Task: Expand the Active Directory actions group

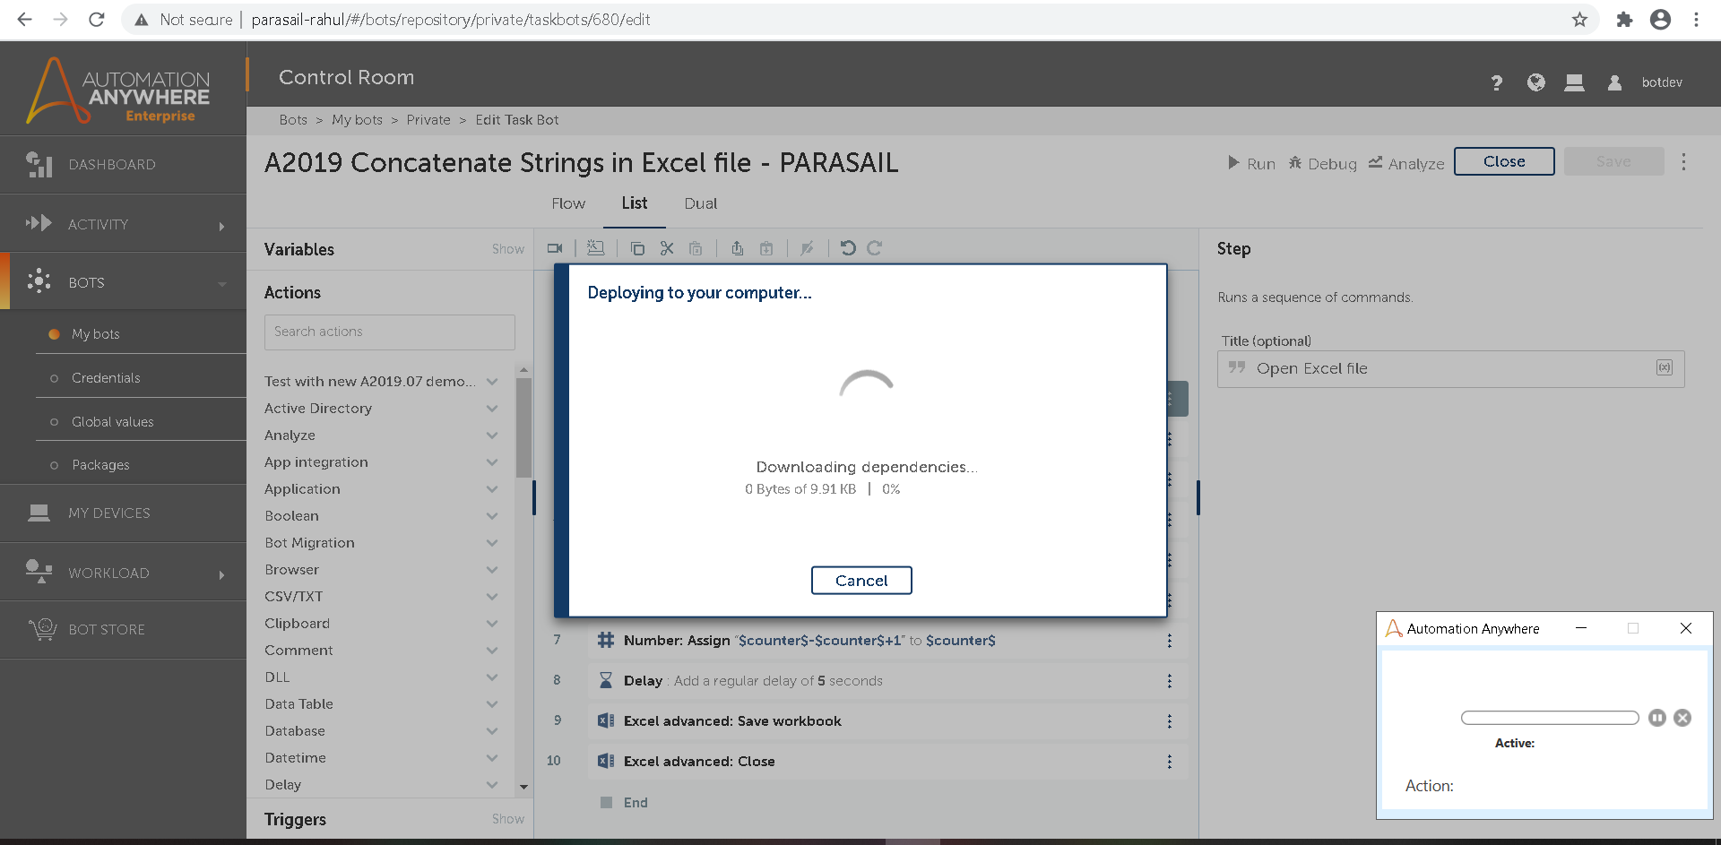Action: click(x=492, y=409)
